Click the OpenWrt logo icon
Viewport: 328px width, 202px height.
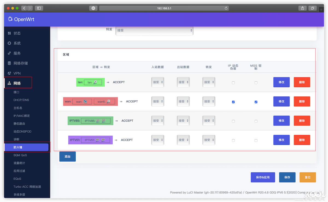click(x=10, y=19)
